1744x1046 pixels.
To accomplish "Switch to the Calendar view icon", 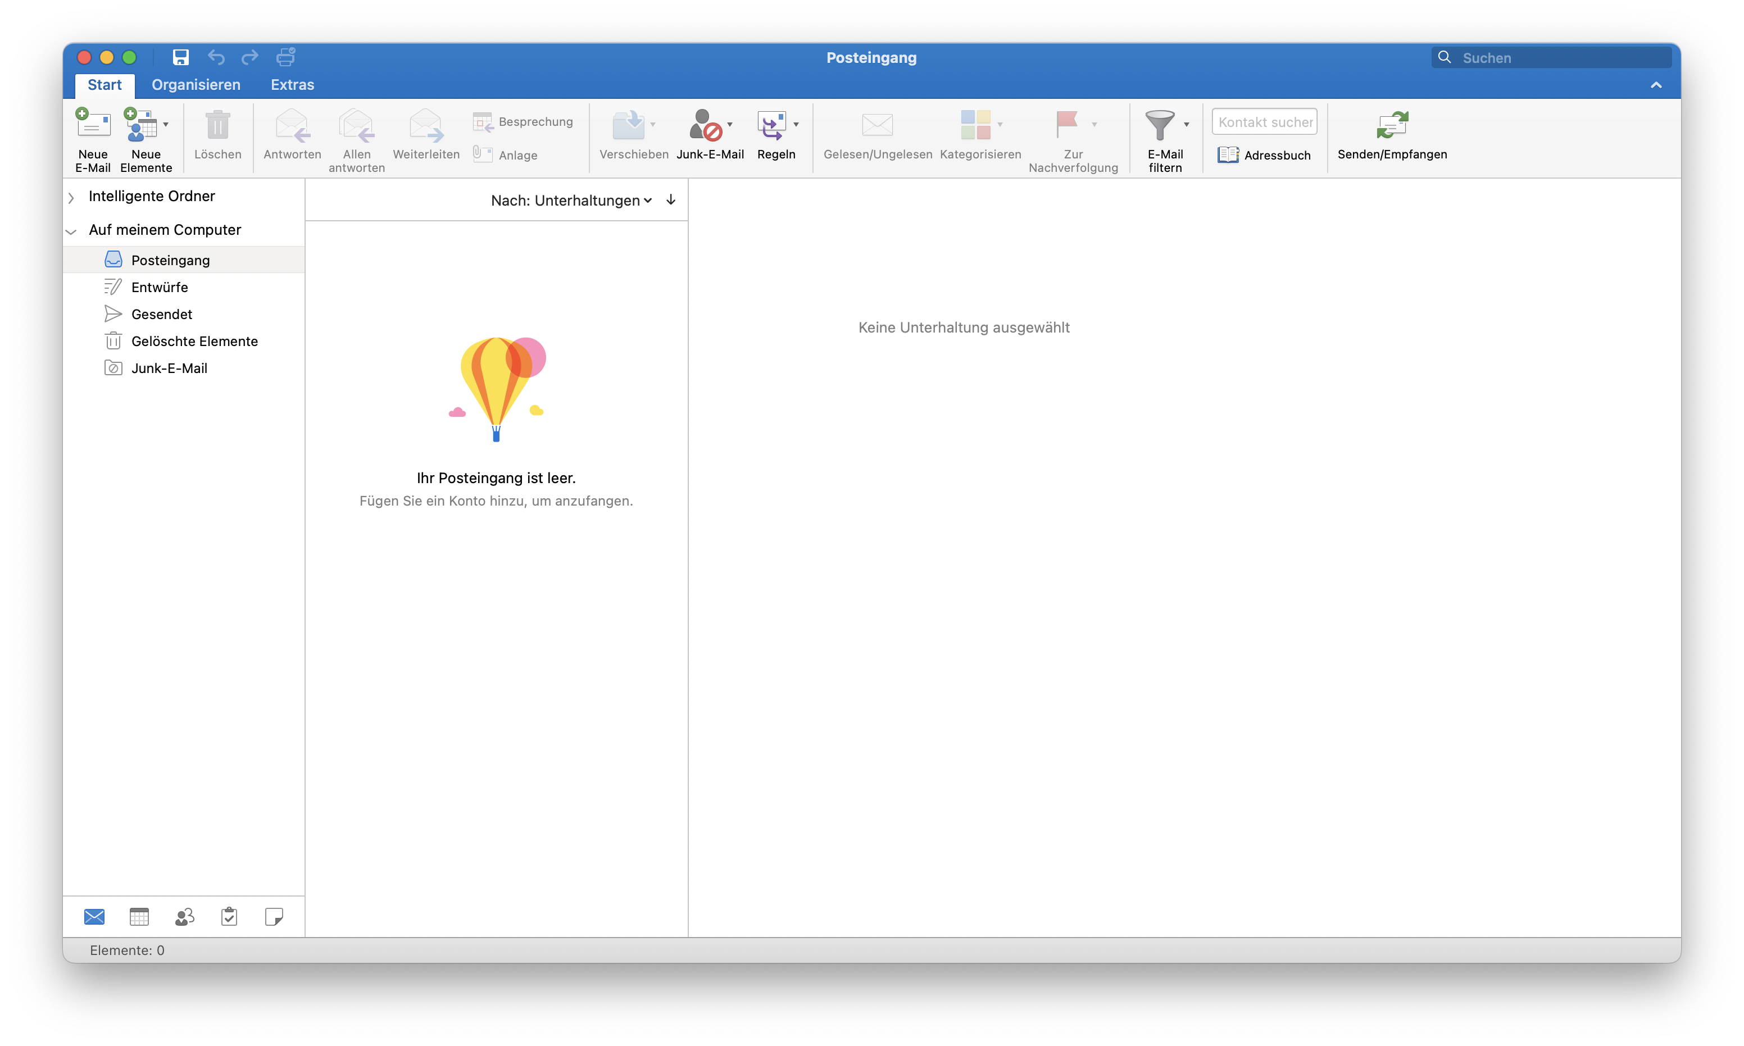I will tap(139, 916).
